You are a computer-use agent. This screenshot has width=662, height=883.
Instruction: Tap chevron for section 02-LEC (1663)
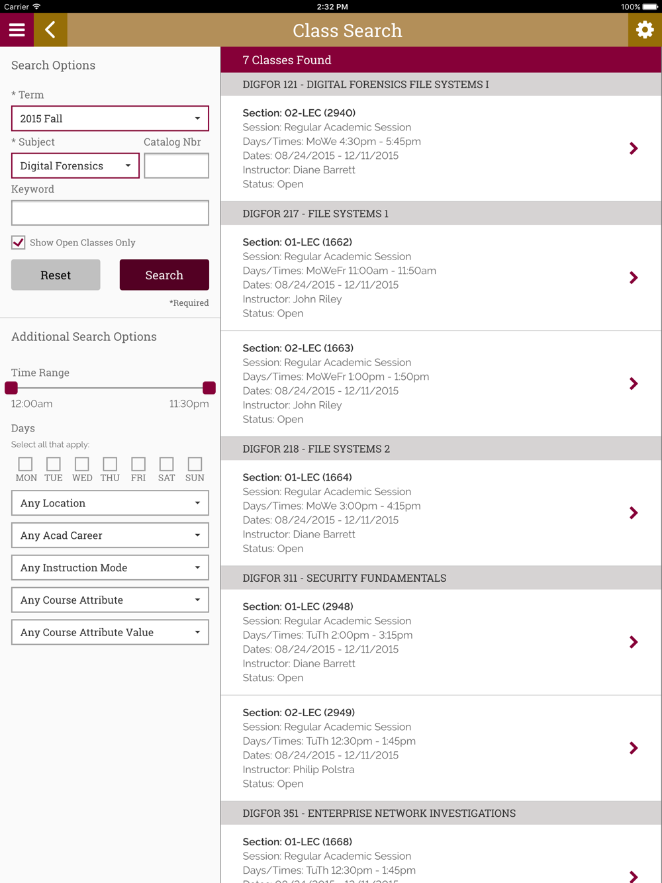pyautogui.click(x=634, y=383)
